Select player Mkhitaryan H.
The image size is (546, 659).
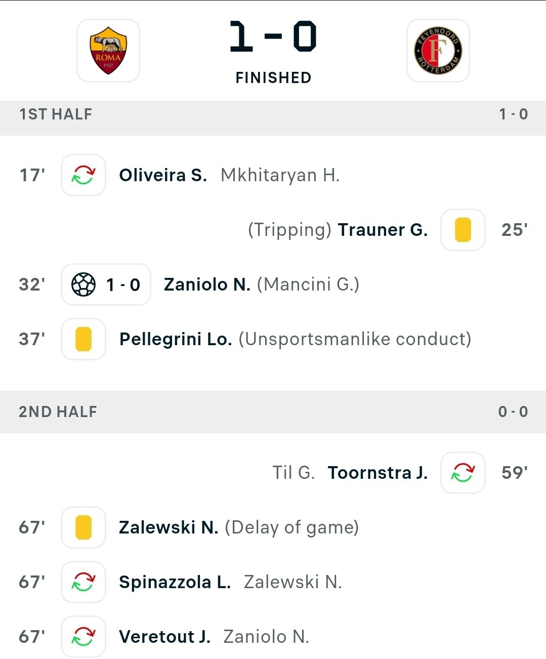pos(280,175)
